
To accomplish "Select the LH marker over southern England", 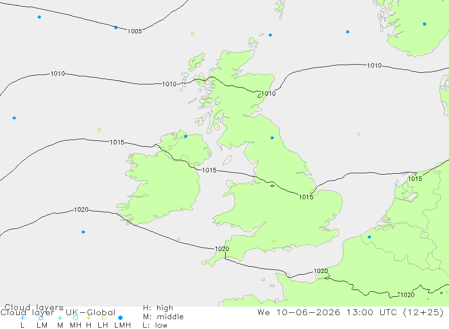I will [274, 241].
